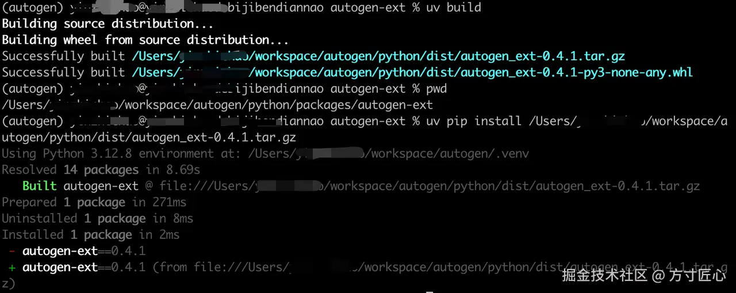The image size is (736, 293).
Task: Click the "pwd" command text
Action: click(x=436, y=89)
